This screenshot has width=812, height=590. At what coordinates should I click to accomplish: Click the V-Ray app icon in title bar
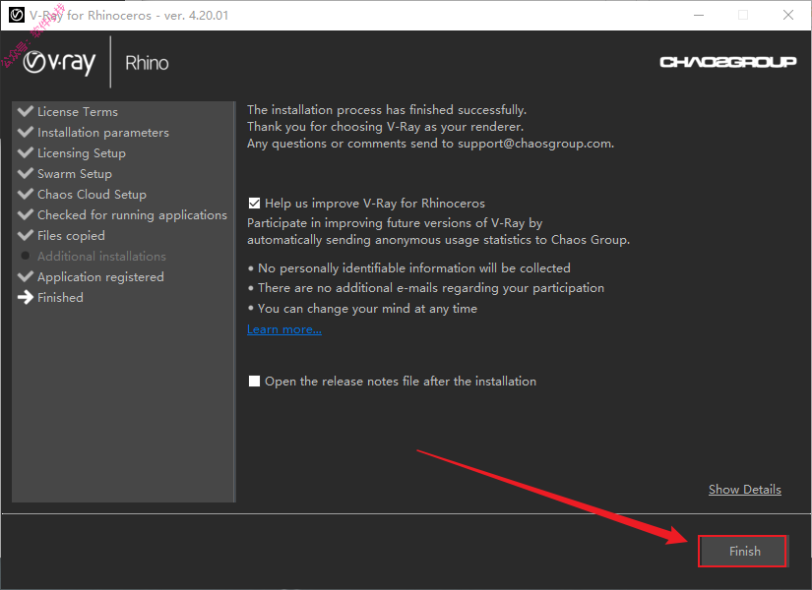(x=17, y=15)
